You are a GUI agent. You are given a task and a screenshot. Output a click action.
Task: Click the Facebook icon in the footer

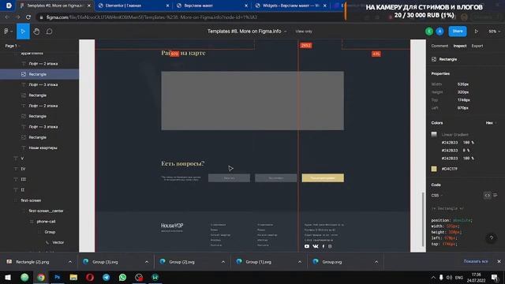coord(324,246)
